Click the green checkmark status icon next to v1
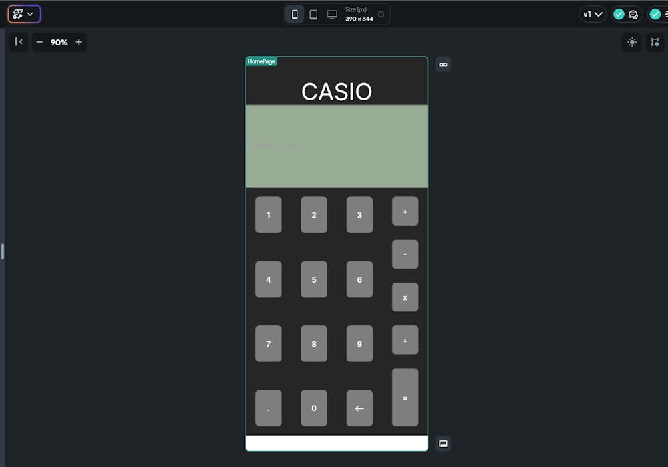 (619, 15)
